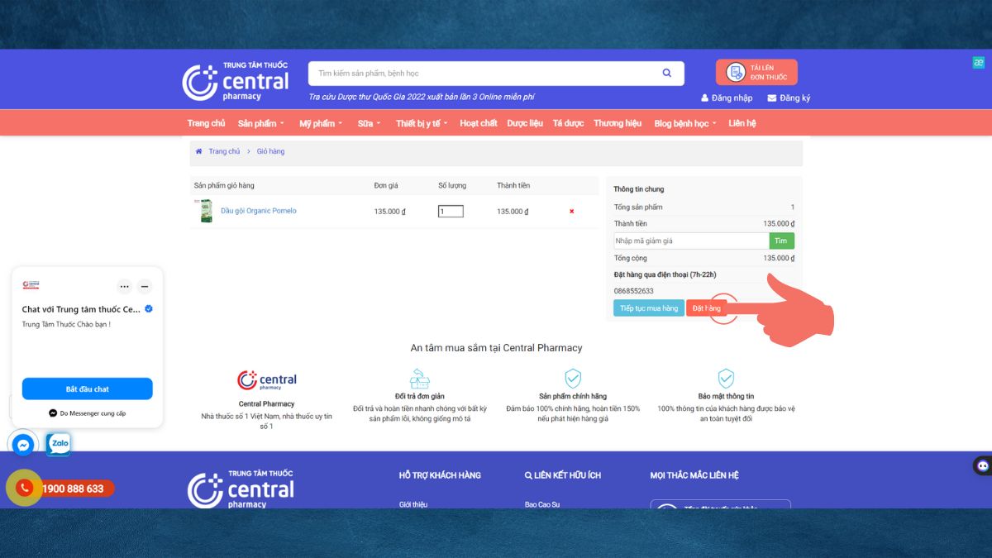Click Bắt đầu chat button

click(x=88, y=389)
